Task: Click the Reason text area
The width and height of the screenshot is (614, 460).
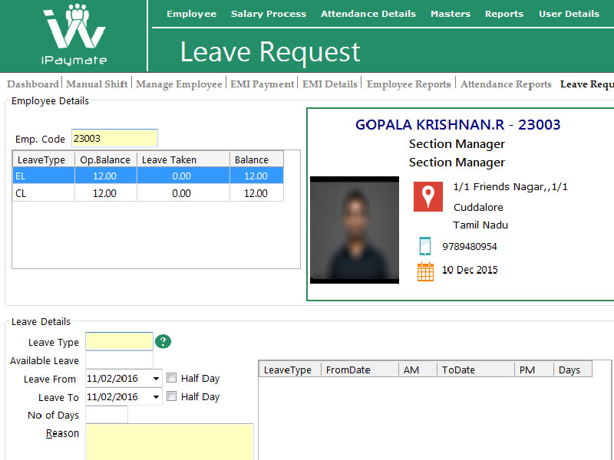Action: (x=170, y=442)
